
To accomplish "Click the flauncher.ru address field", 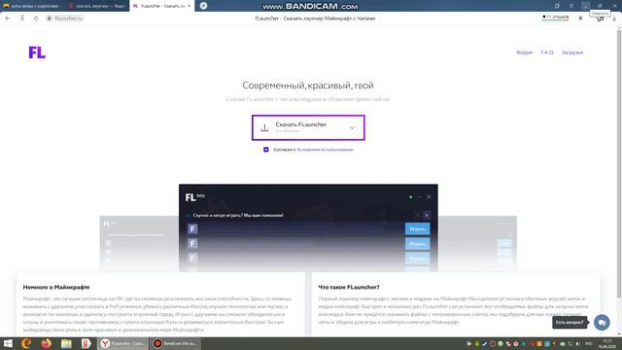I will point(65,18).
